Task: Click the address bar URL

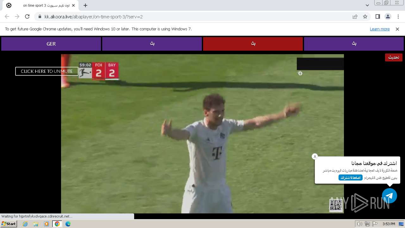Action: [94, 17]
